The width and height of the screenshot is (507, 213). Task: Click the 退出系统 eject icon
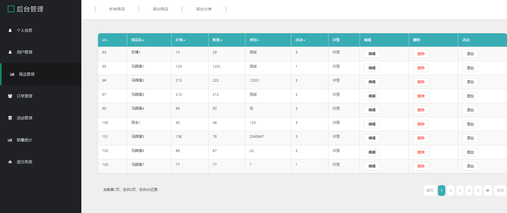tap(10, 162)
